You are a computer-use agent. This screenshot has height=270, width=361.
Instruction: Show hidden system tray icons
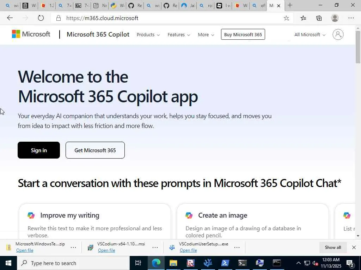298,263
